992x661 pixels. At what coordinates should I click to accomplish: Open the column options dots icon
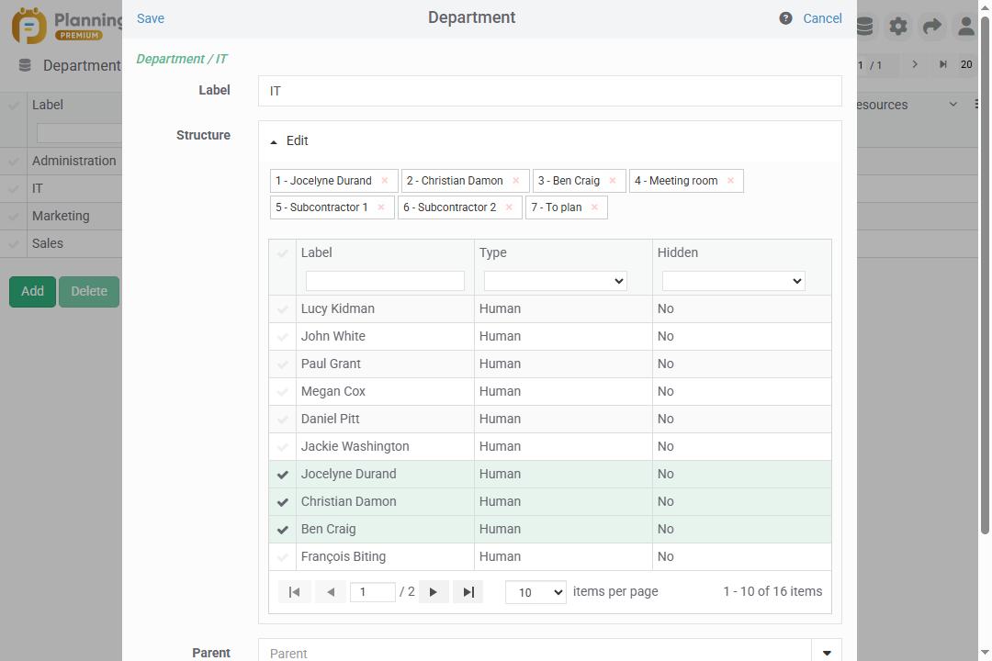pos(976,105)
